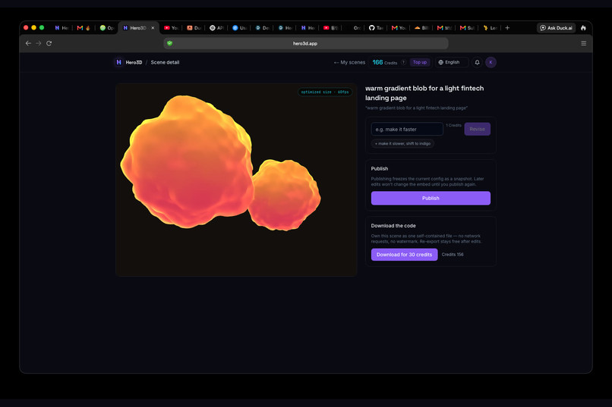Click the 166 Credits counter

(384, 62)
